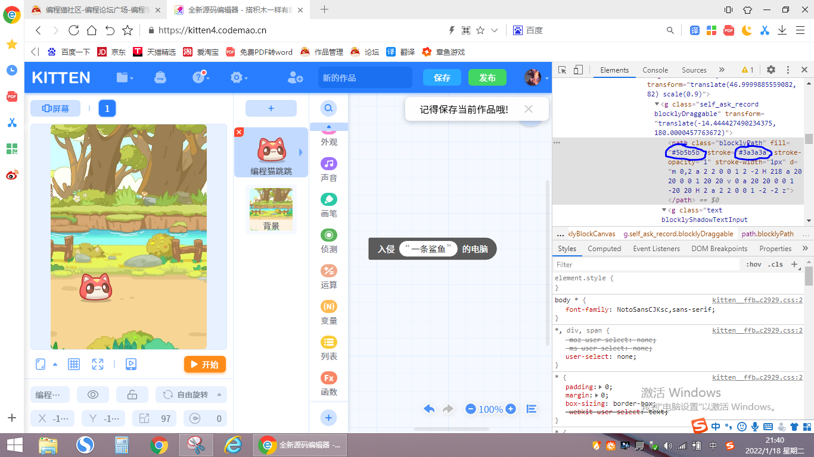
Task: Click the 屏幕 screen button
Action: 55,108
